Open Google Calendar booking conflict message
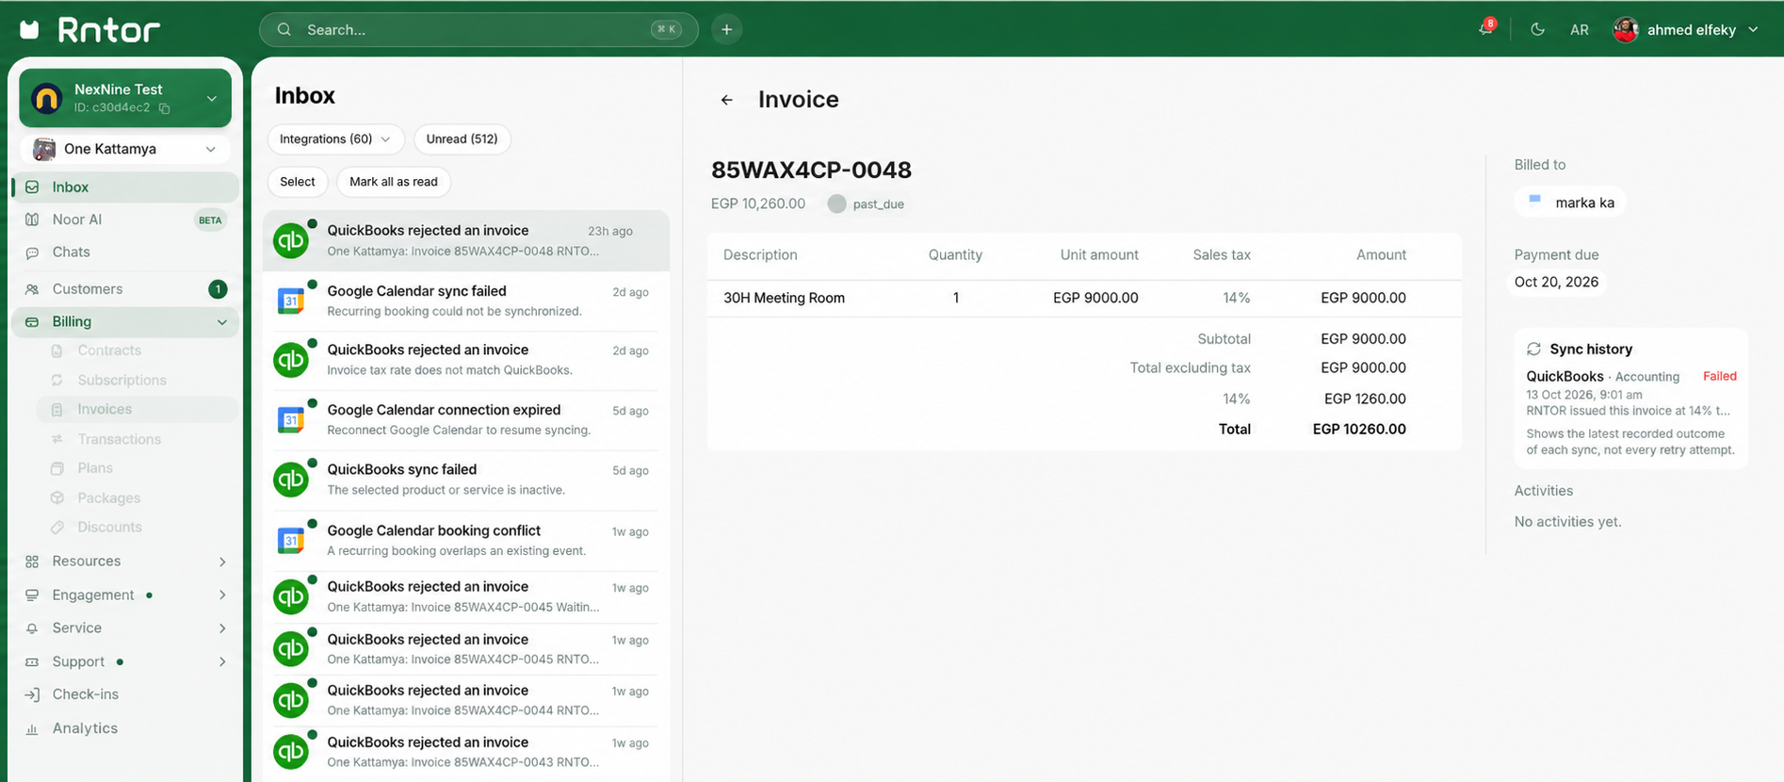 [466, 540]
